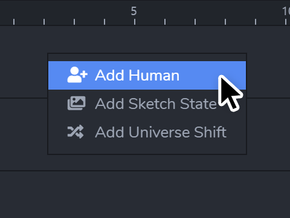
Task: Click the ruler tick two after 5
Action: (195, 22)
